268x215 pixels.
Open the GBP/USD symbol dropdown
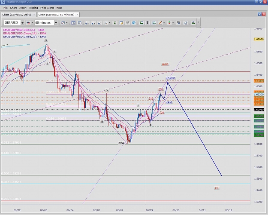coord(22,23)
